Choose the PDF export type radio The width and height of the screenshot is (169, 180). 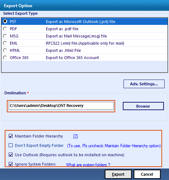pyautogui.click(x=5, y=29)
